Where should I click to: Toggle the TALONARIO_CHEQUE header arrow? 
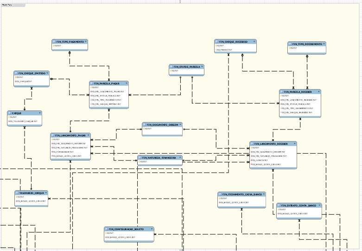pyautogui.click(x=46, y=193)
